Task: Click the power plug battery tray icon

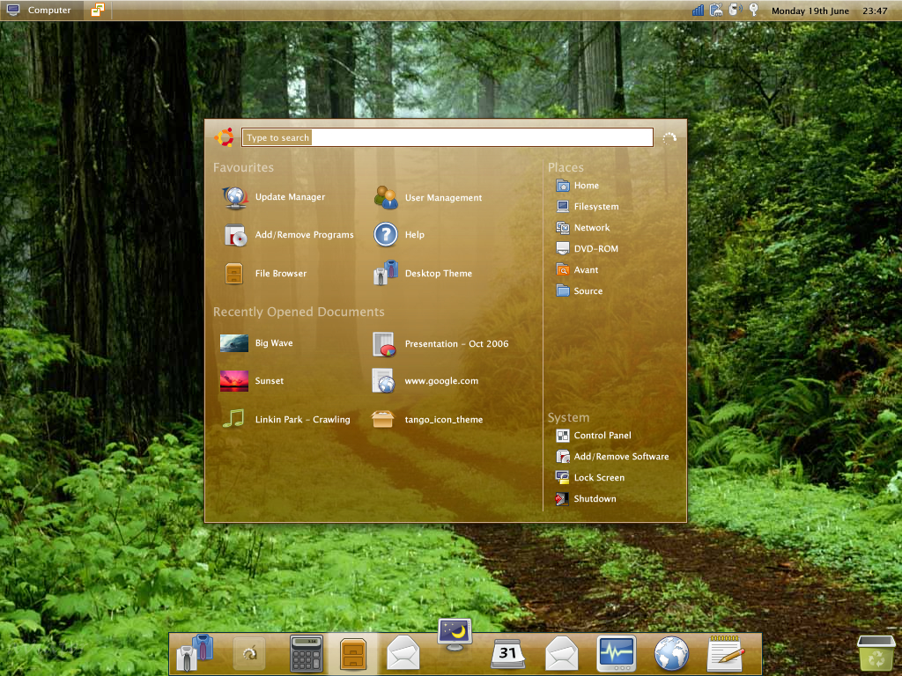Action: click(716, 10)
